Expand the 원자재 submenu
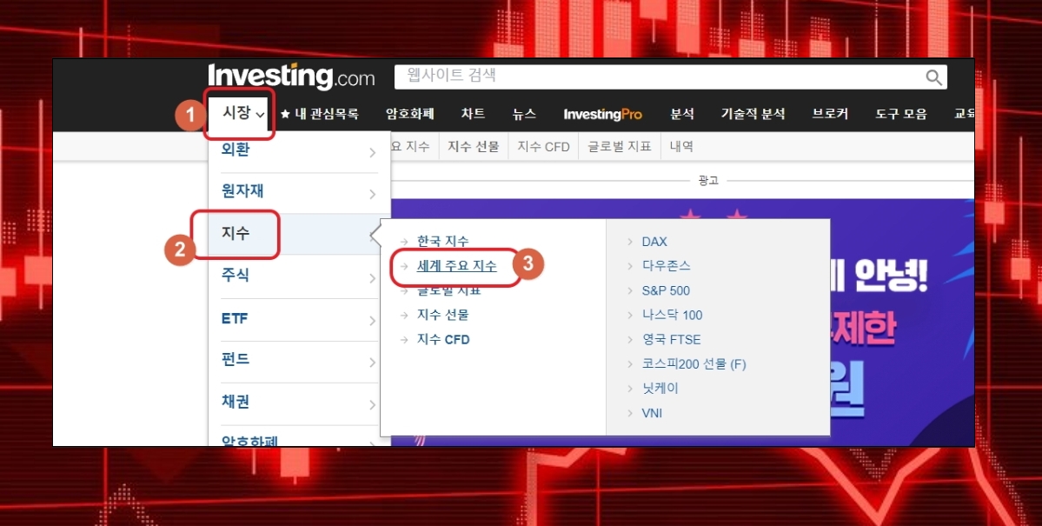This screenshot has width=1042, height=526. (299, 193)
